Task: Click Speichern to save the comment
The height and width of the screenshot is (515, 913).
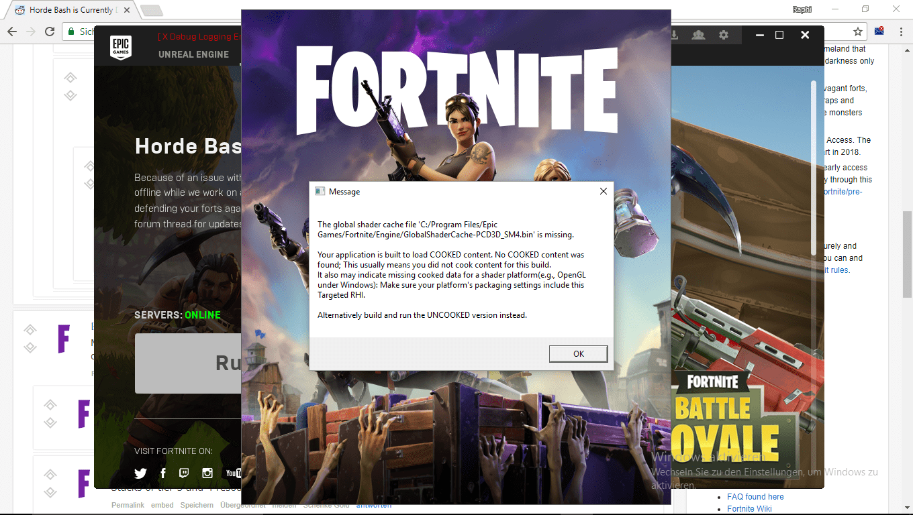Action: pyautogui.click(x=197, y=505)
